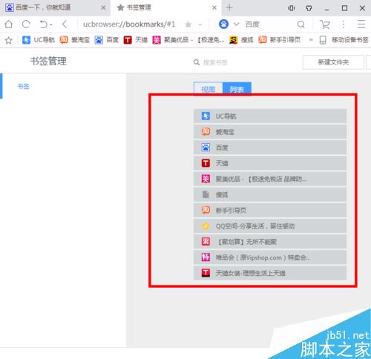Open 百度 in bookmarks bar

tap(107, 40)
